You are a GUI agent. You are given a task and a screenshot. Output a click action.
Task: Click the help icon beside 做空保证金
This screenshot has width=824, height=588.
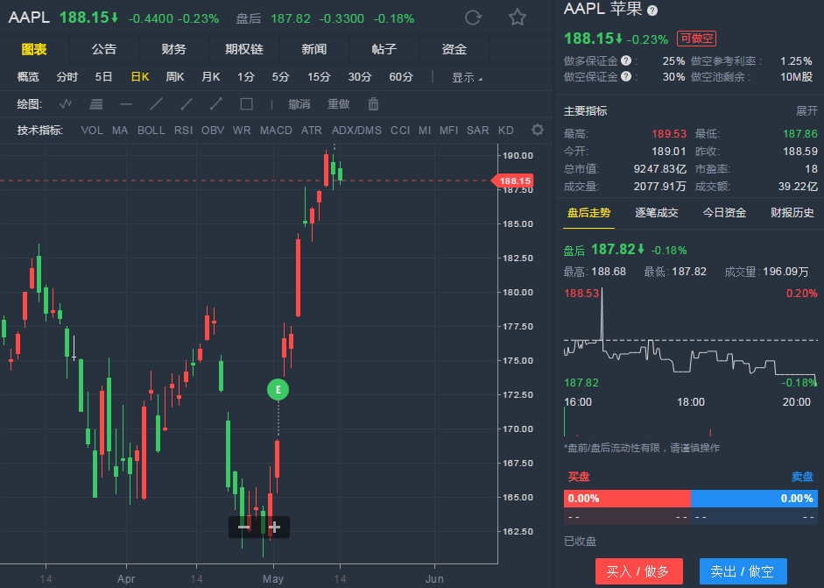pyautogui.click(x=626, y=76)
